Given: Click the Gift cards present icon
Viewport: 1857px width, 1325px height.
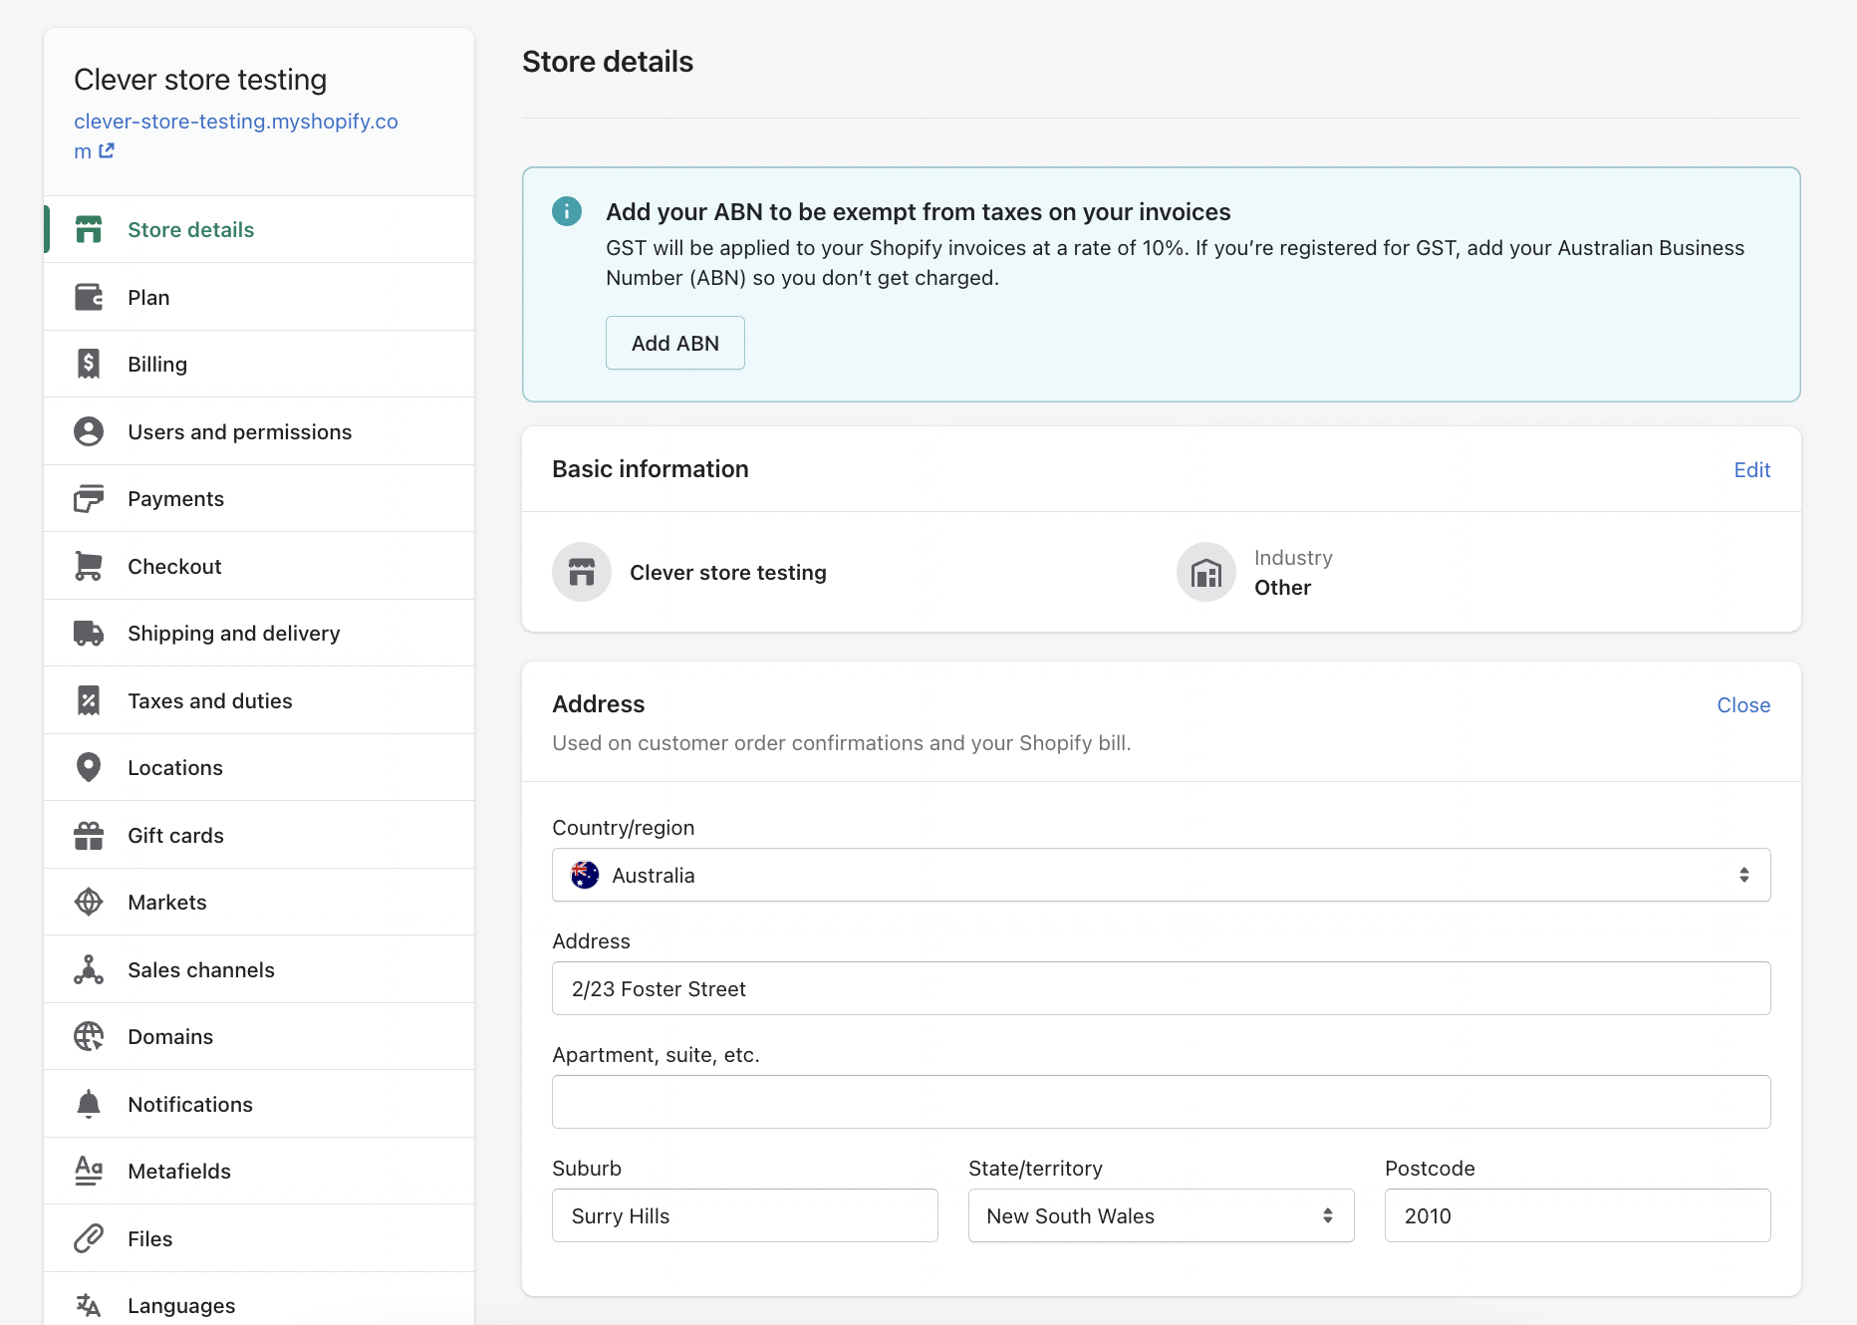Looking at the screenshot, I should click(x=89, y=836).
